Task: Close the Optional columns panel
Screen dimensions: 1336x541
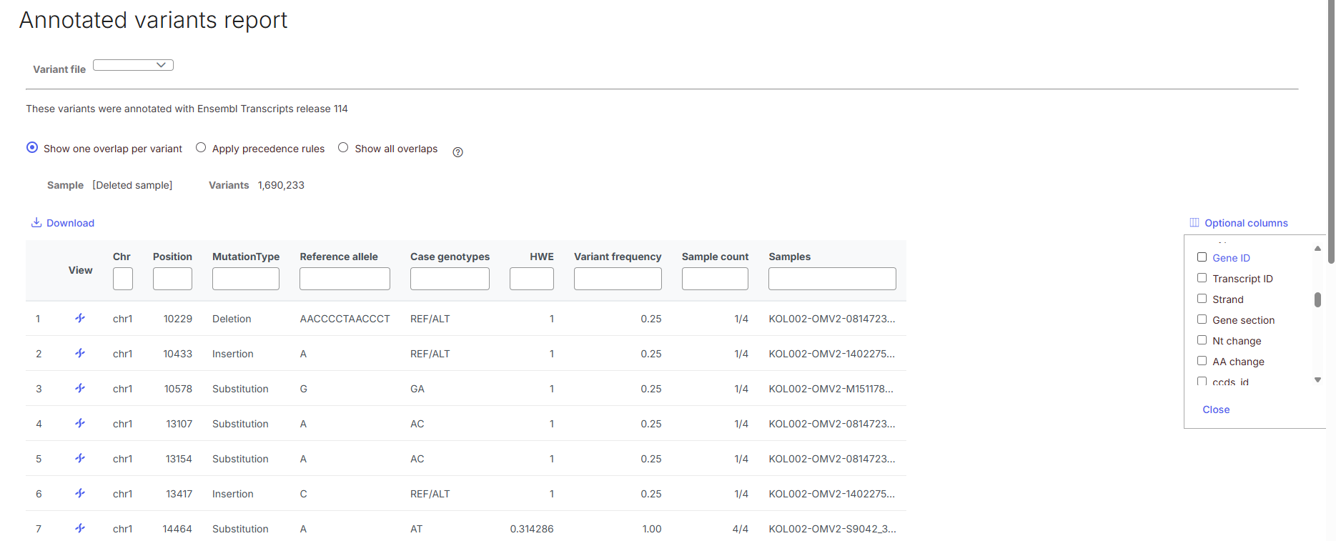Action: [1215, 410]
